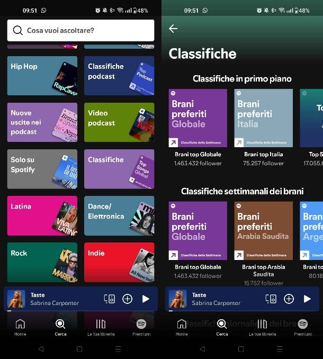Select '75.257 follower' text

(x=264, y=163)
